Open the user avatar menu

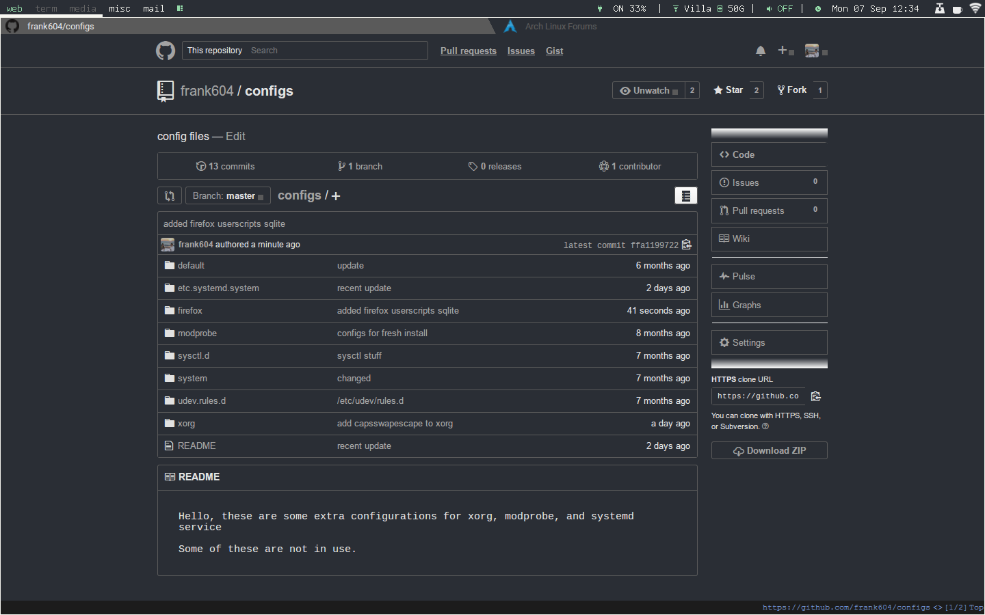816,51
